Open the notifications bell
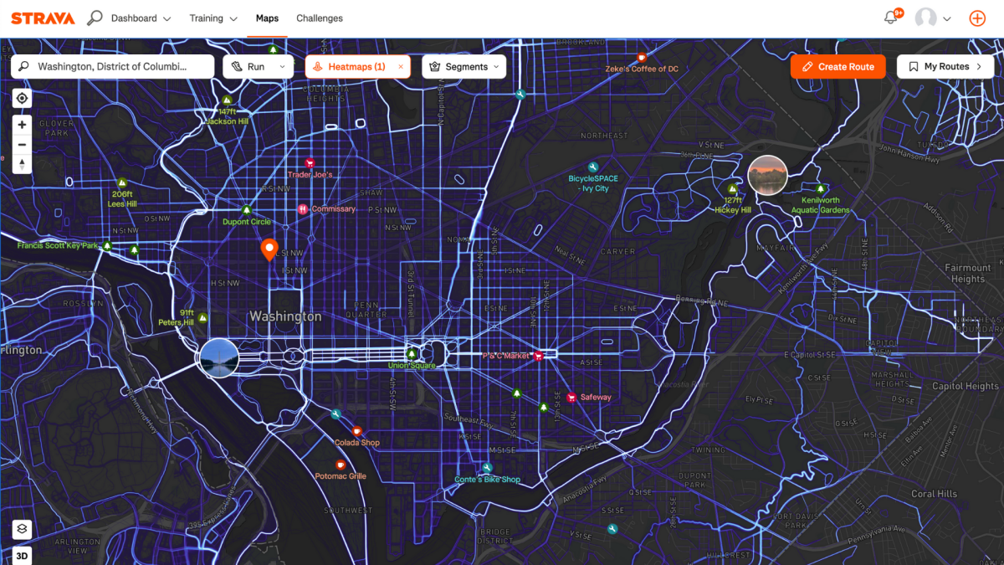The image size is (1004, 565). tap(891, 18)
